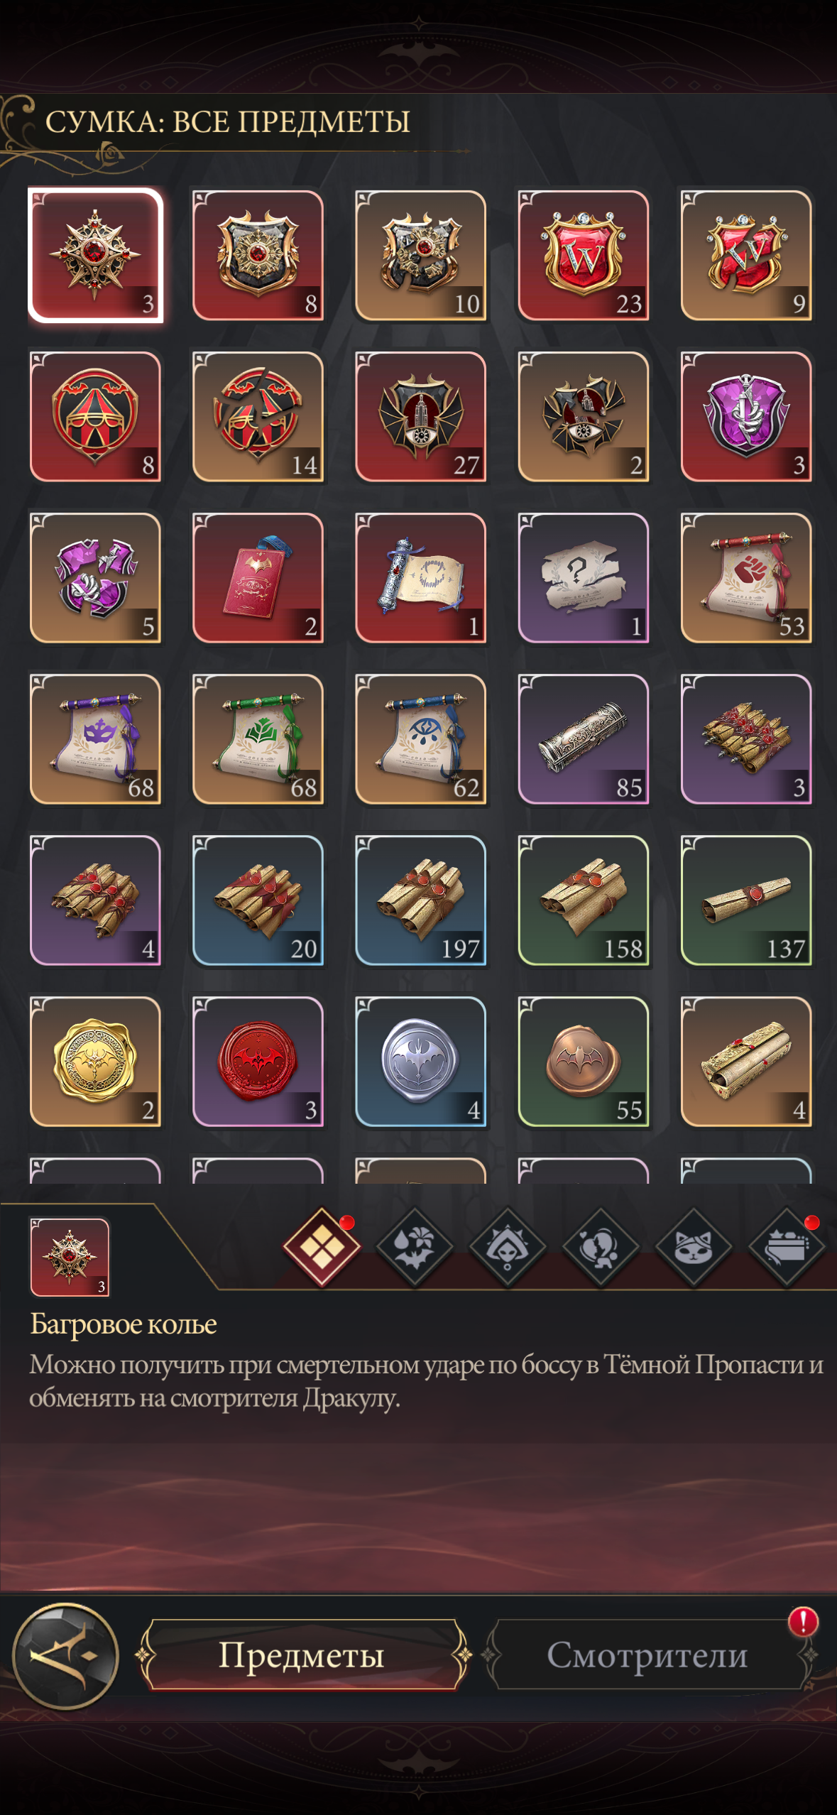Open the Предметы tab
Viewport: 837px width, 1815px height.
tap(302, 1655)
